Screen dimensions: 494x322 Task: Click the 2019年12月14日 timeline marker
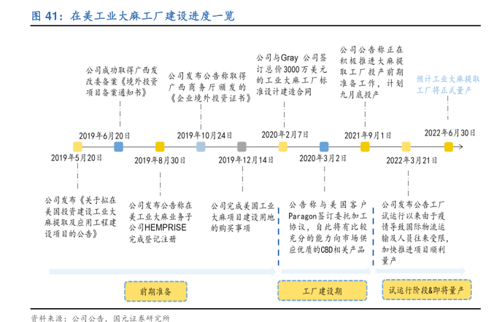[242, 146]
